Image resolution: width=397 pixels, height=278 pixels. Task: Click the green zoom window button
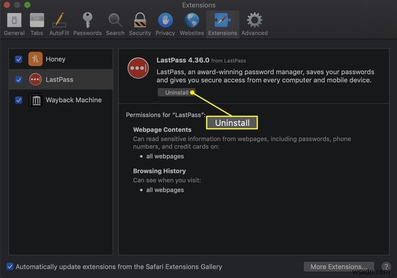pyautogui.click(x=27, y=4)
